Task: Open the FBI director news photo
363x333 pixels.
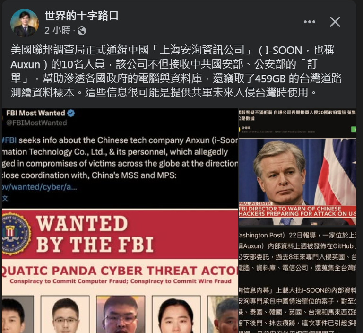Action: 297,182
